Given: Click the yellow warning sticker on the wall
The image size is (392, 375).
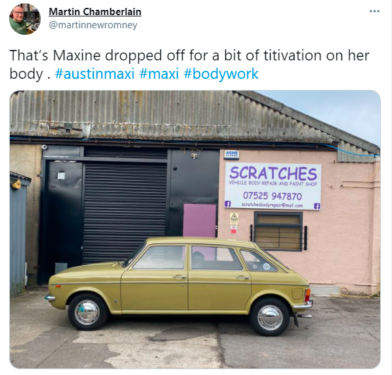Looking at the screenshot, I should coord(234,219).
